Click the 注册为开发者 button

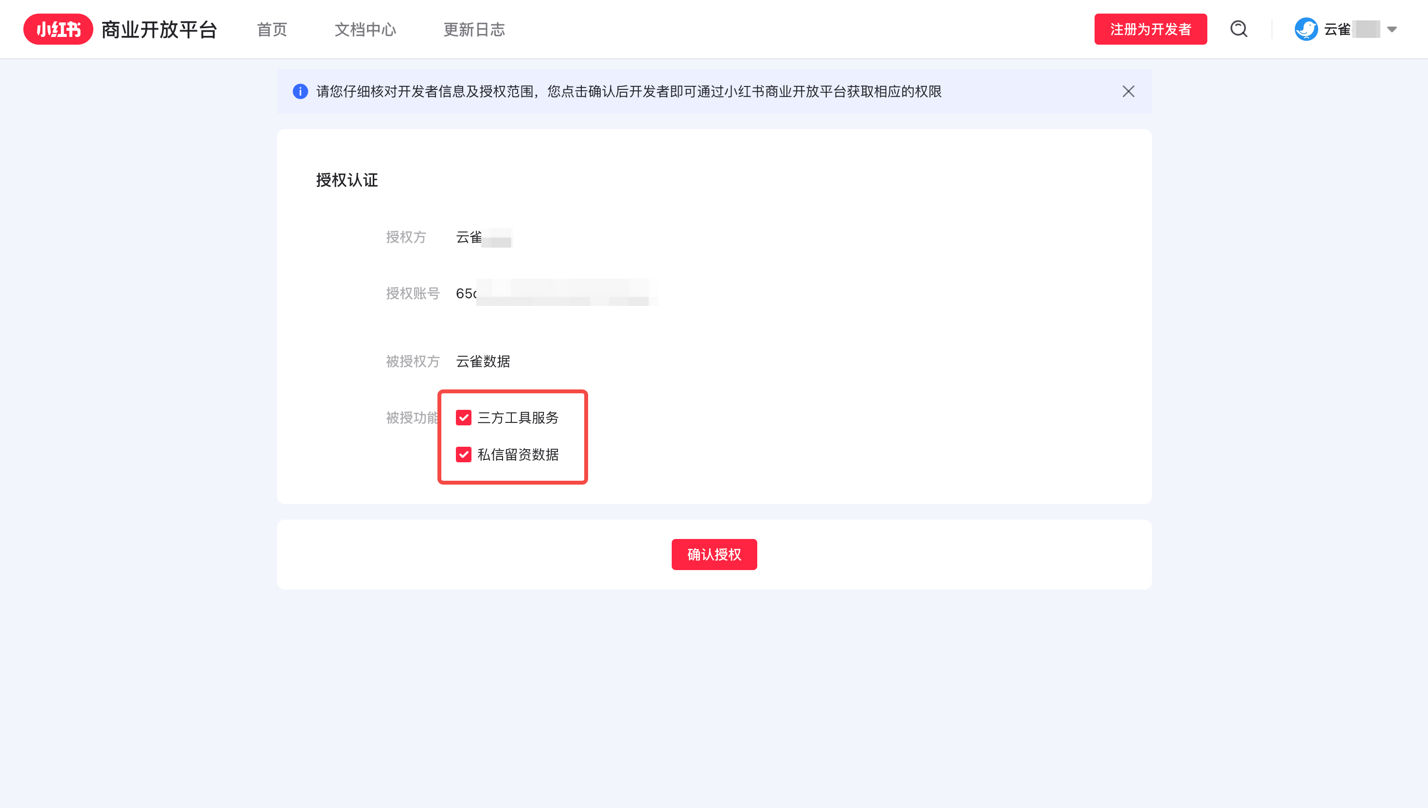[x=1150, y=29]
